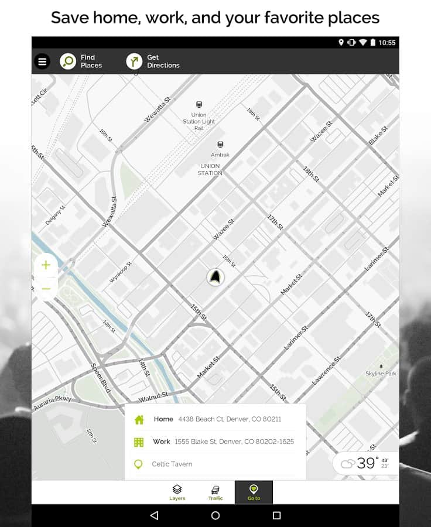The width and height of the screenshot is (431, 527).
Task: Collapse the Go to panel
Action: point(254,492)
